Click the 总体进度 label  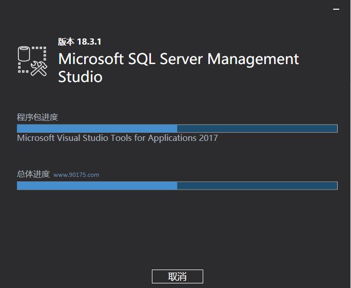click(33, 174)
